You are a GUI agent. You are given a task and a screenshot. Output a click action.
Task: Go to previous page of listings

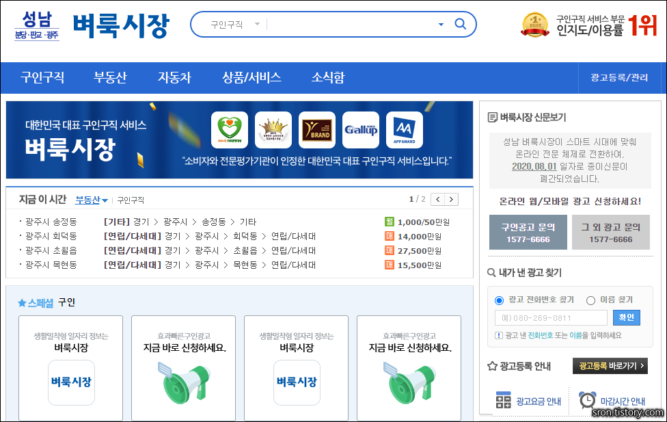[x=437, y=199]
